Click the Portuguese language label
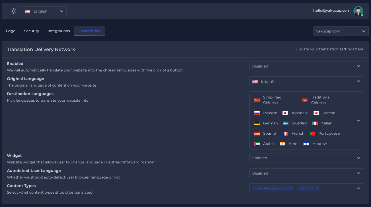The image size is (371, 207). pyautogui.click(x=329, y=134)
